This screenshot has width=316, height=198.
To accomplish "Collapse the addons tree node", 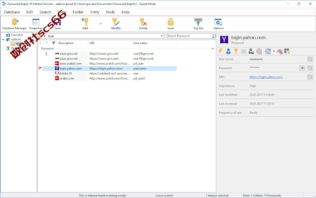I will (3, 40).
